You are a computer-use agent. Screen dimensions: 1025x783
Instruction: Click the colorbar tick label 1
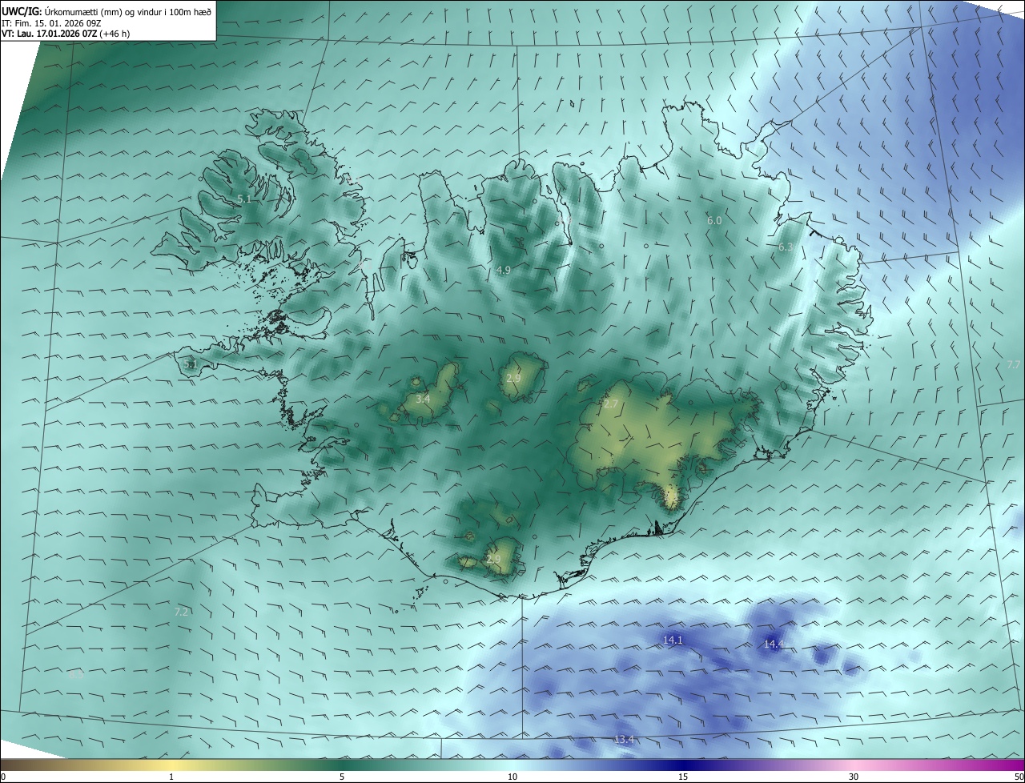point(171,777)
